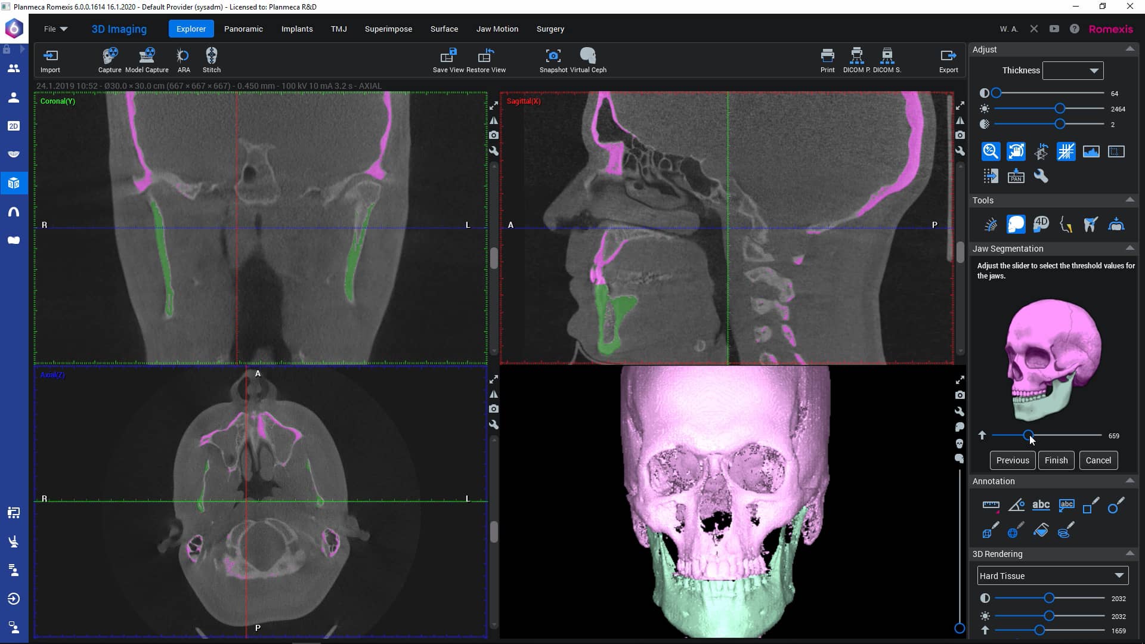Take a Snapshot of the views

[552, 60]
